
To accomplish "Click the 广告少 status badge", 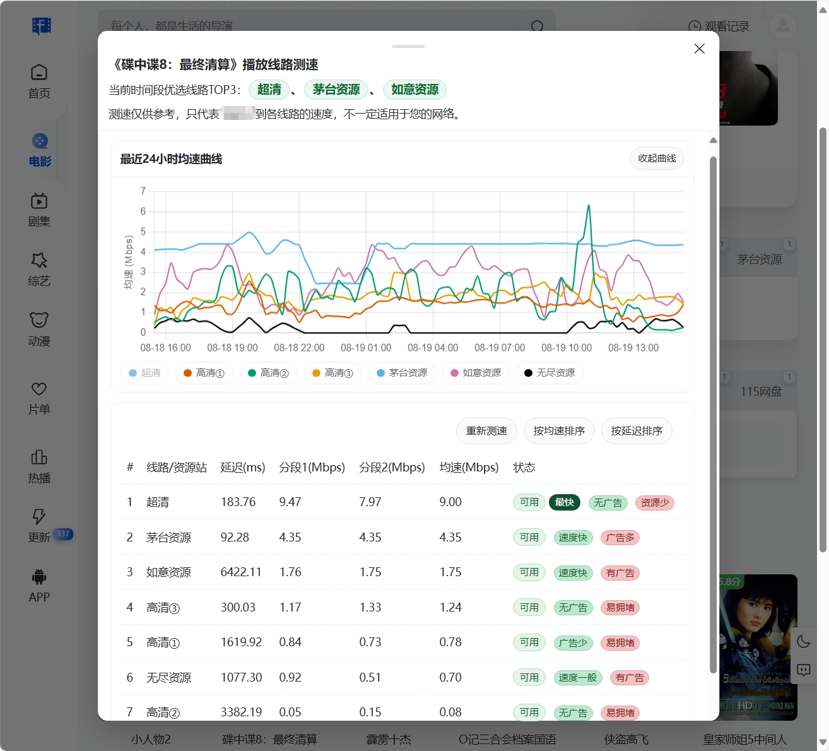I will (x=573, y=643).
